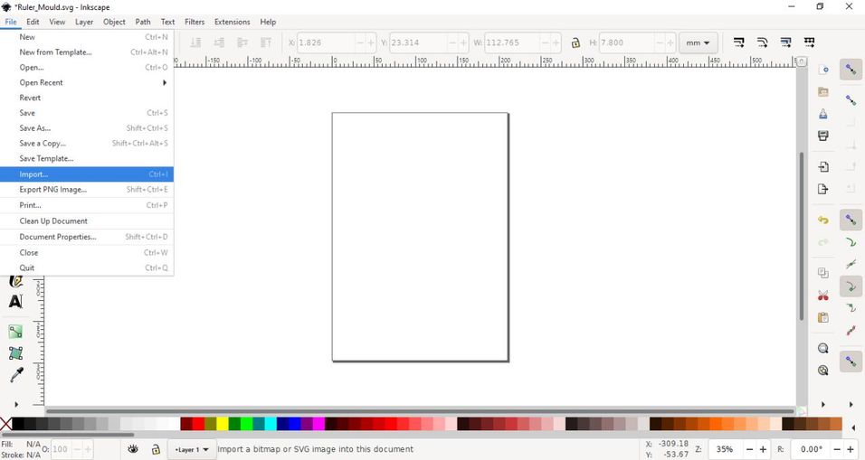Toggle the snap to line midpoints icon
The width and height of the screenshot is (865, 460).
(851, 330)
